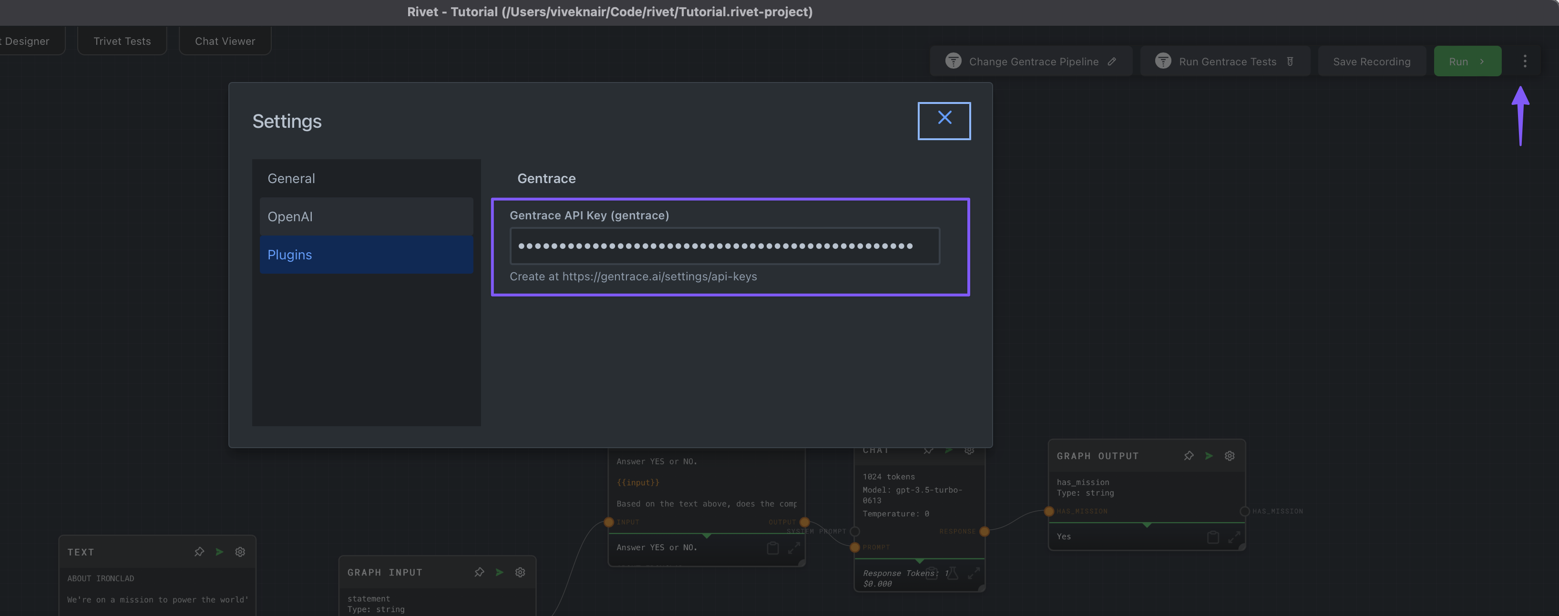Click Graph Output HAS_MISSION output port
Image resolution: width=1559 pixels, height=616 pixels.
(1244, 511)
